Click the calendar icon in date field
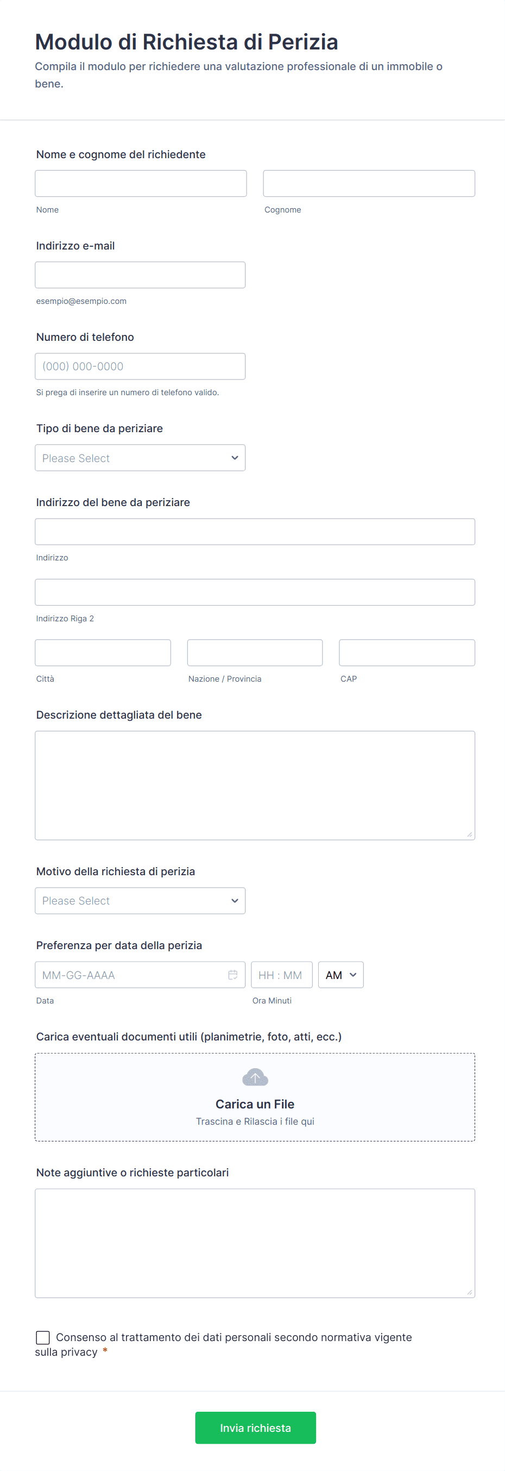Image resolution: width=505 pixels, height=1471 pixels. (233, 975)
